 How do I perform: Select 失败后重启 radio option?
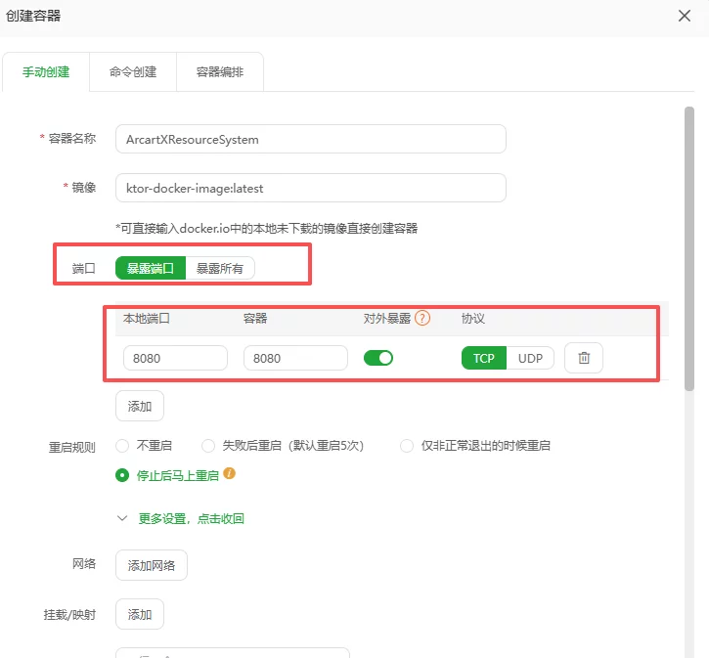tap(208, 446)
